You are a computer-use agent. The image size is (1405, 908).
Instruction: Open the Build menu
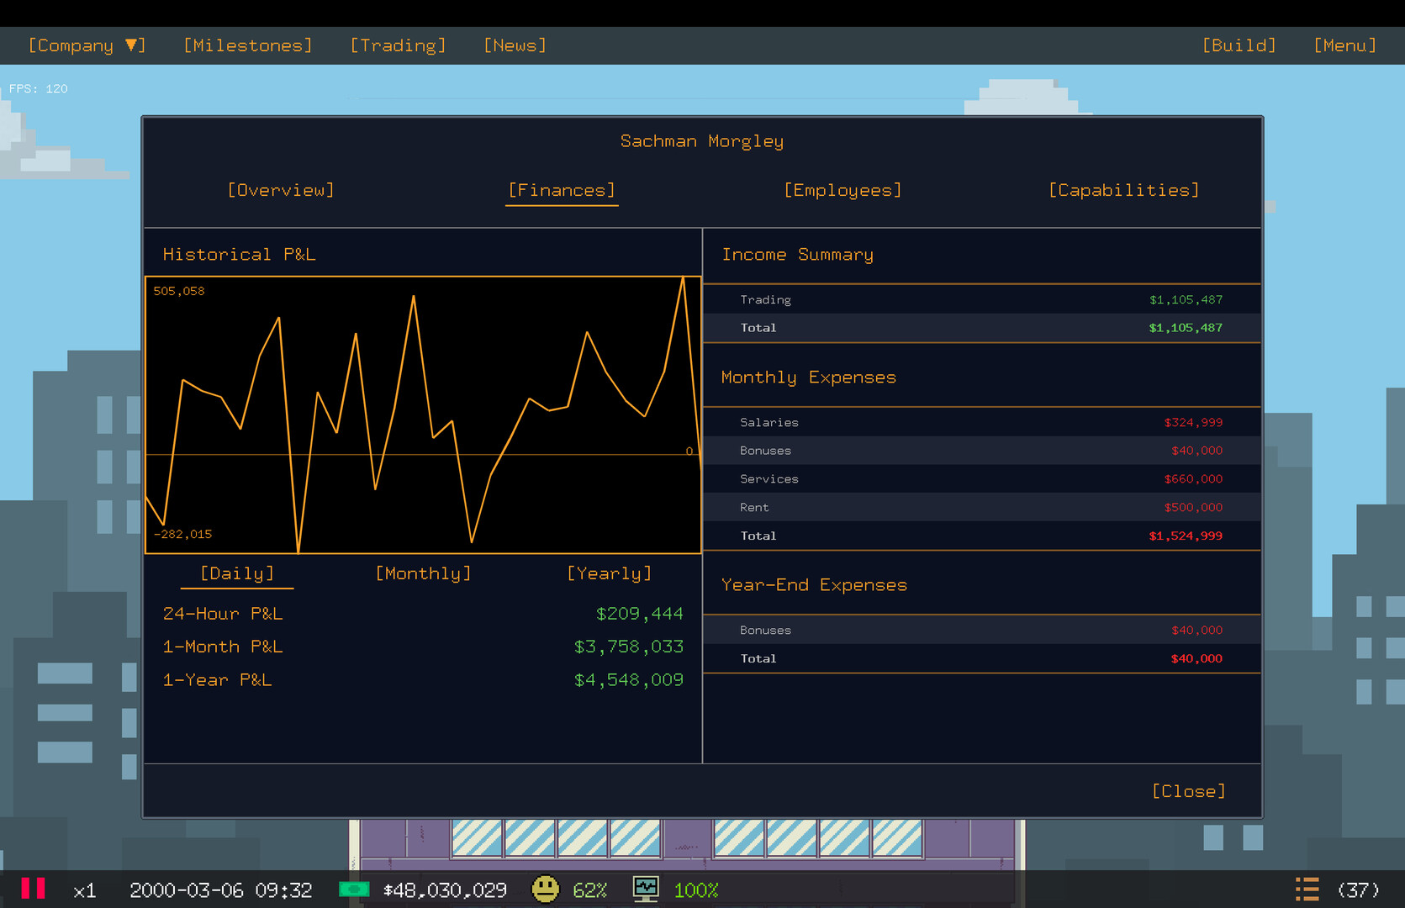pos(1239,45)
